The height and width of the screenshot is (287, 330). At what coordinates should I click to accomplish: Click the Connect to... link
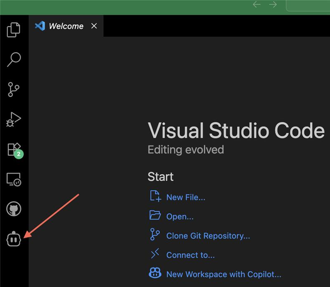coord(190,255)
